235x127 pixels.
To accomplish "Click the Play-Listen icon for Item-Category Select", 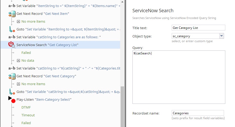I will coord(12,100).
